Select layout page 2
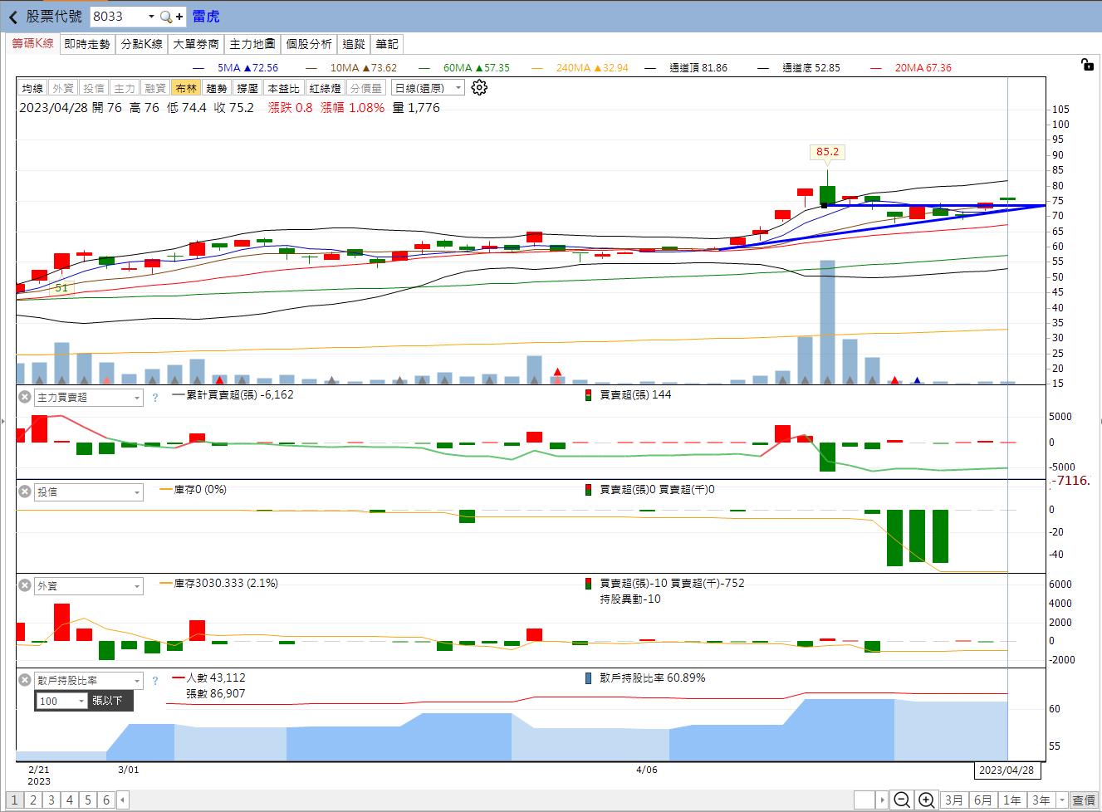 coord(33,800)
